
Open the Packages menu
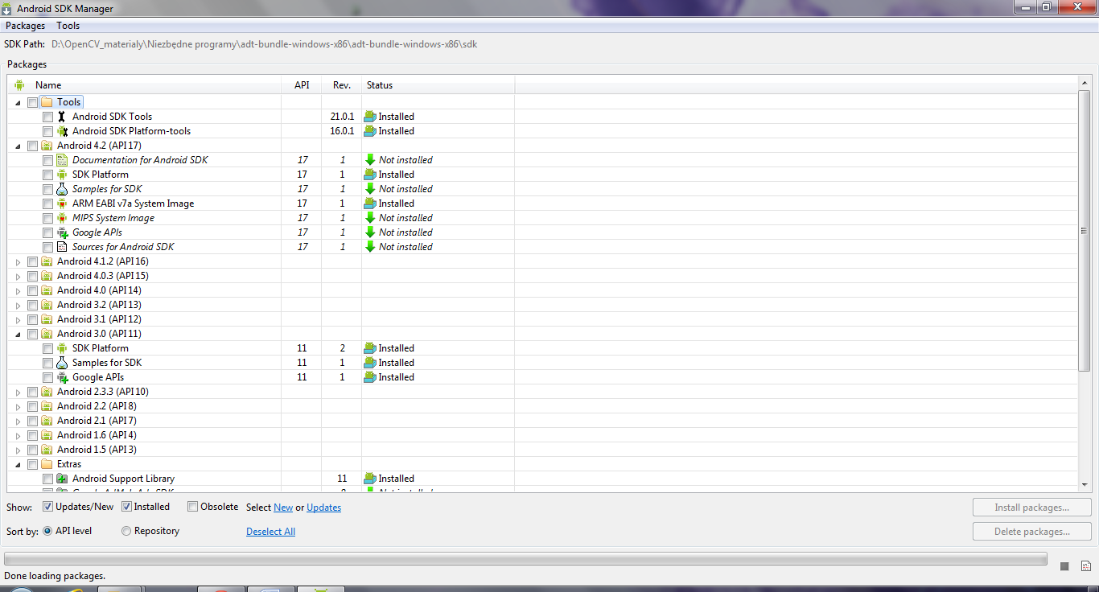point(25,26)
